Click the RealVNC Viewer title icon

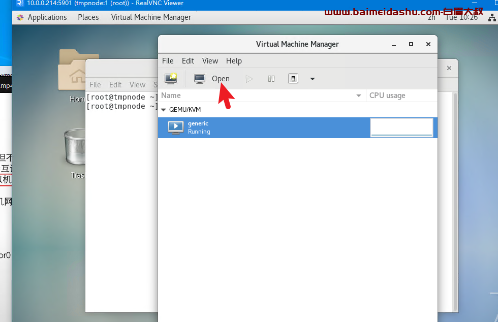click(20, 3)
